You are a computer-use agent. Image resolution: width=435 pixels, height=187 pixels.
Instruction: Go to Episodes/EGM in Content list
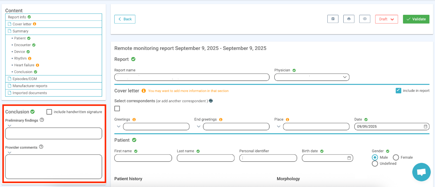click(25, 79)
